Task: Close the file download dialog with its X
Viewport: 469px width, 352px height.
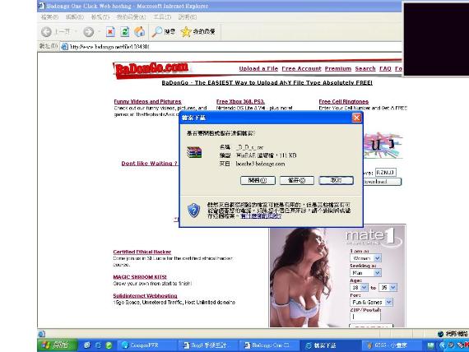Action: pyautogui.click(x=356, y=118)
